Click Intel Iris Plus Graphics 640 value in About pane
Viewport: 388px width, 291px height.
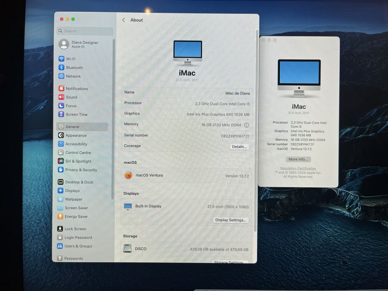point(218,115)
